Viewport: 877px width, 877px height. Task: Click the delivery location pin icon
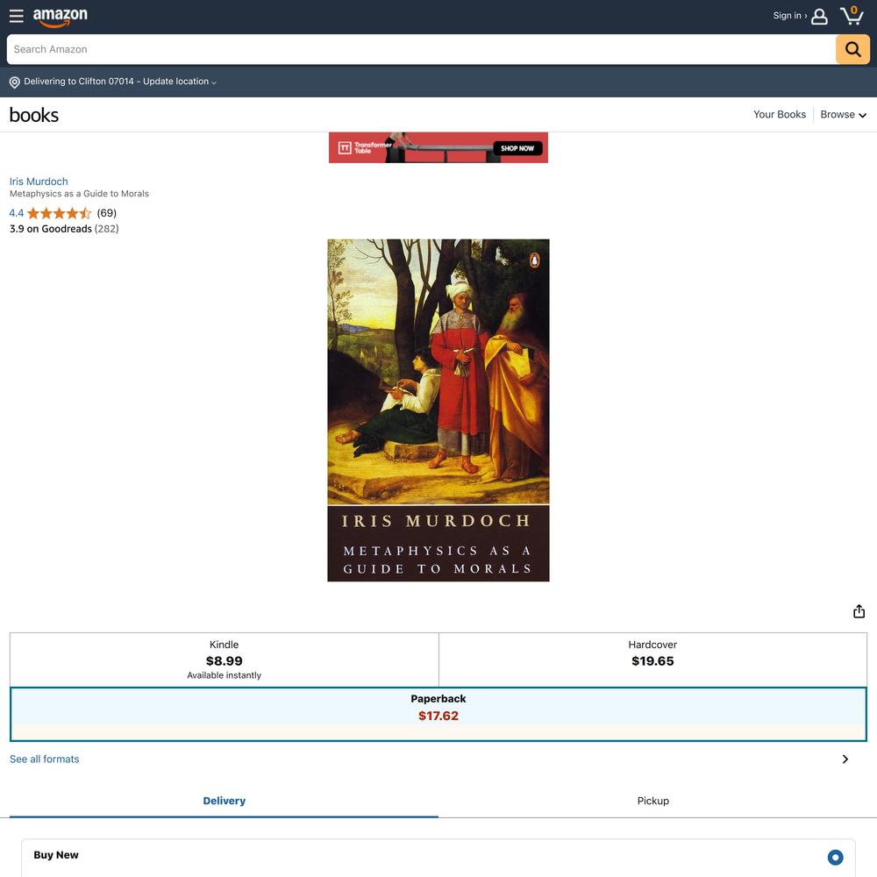pos(15,82)
